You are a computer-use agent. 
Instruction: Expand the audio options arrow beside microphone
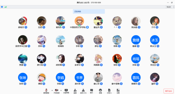coord(52,90)
